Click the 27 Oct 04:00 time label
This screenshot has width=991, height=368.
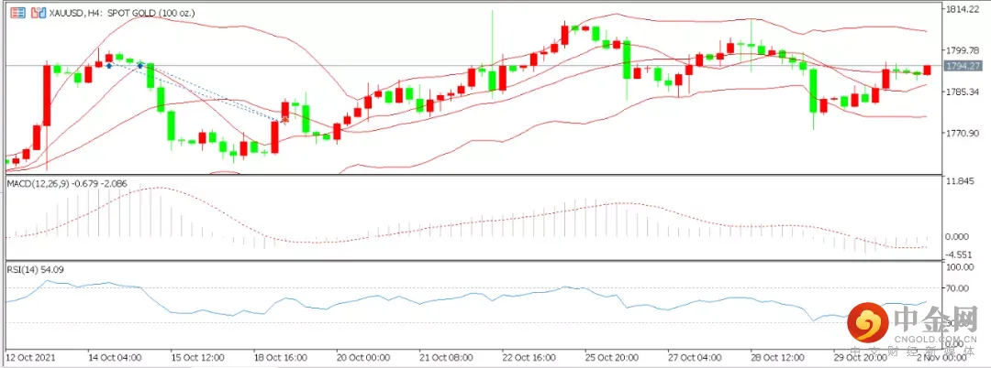point(694,357)
